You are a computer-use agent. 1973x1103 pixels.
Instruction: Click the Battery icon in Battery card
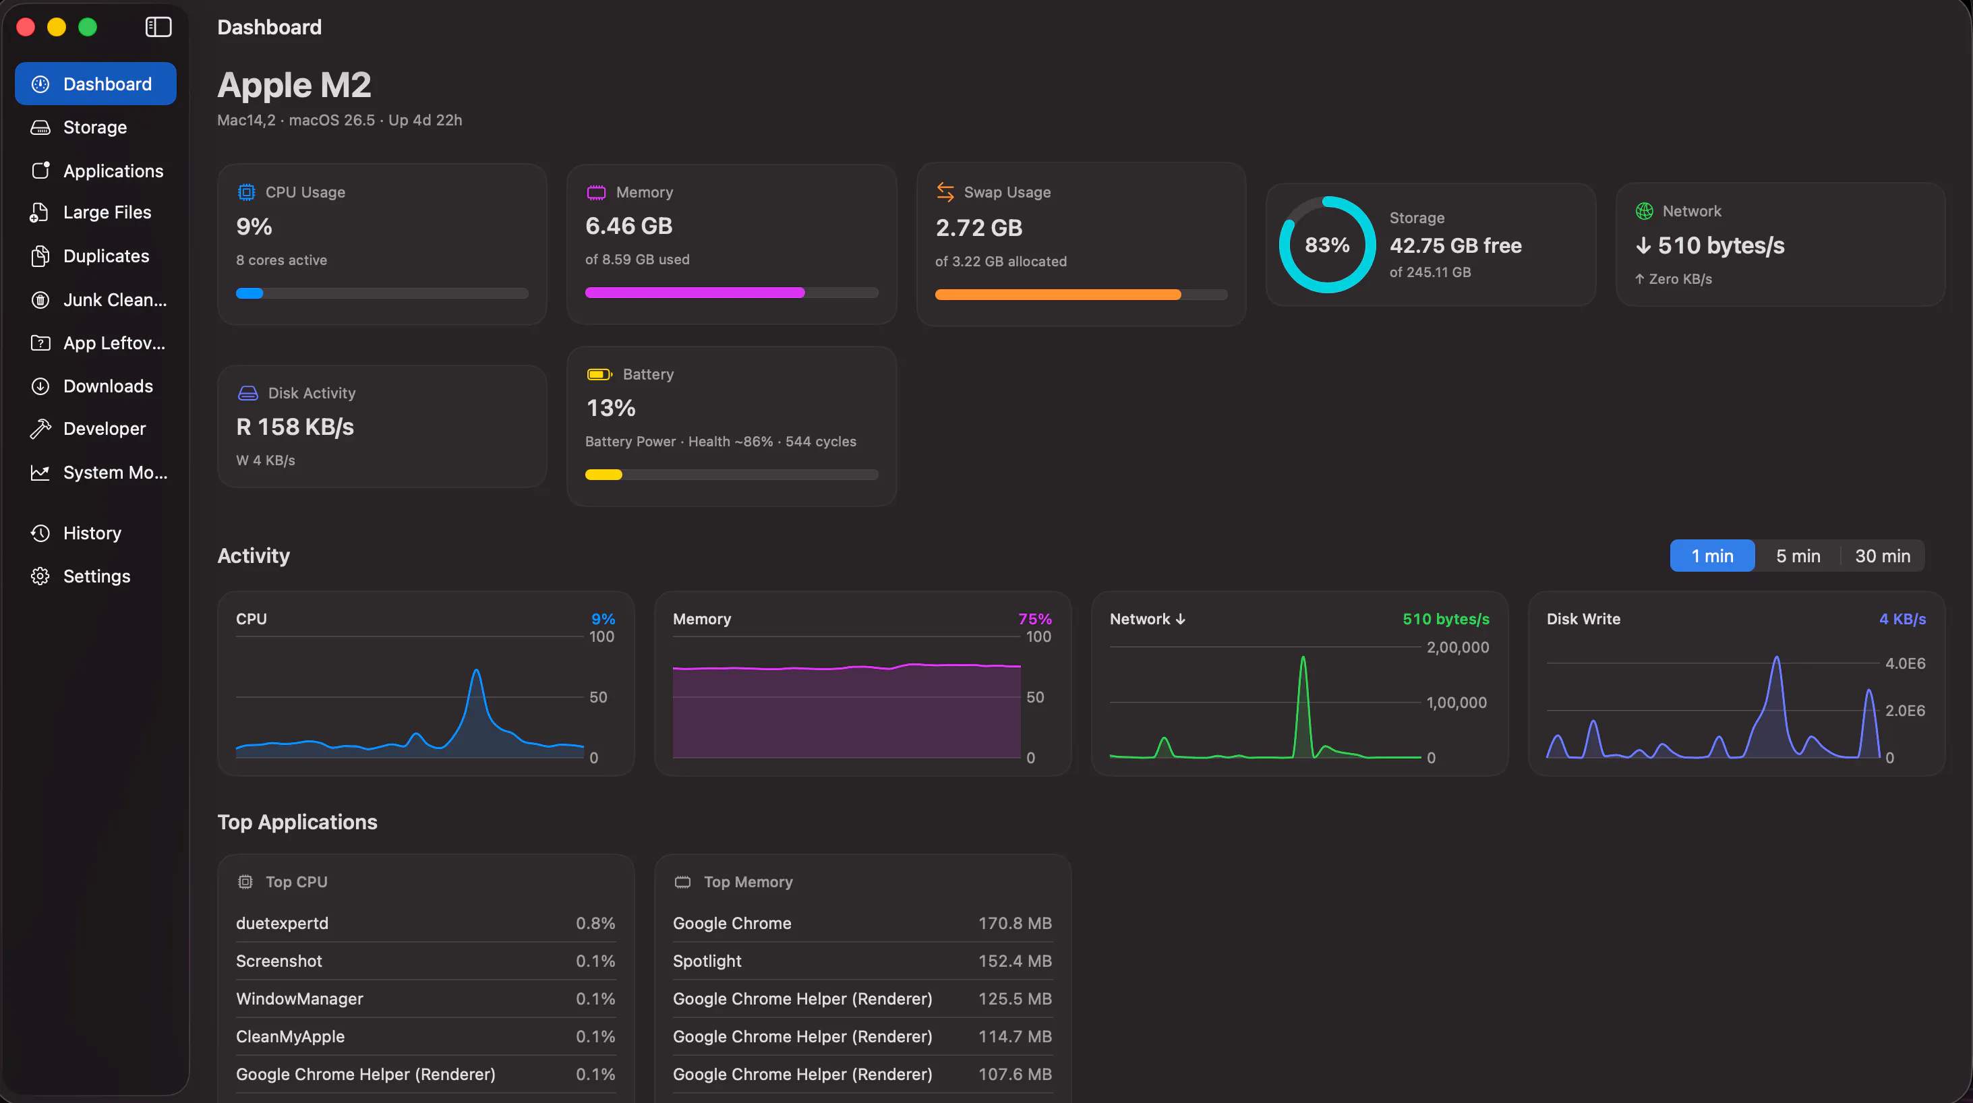[599, 375]
